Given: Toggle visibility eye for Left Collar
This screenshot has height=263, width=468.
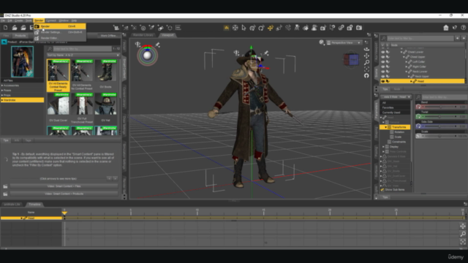Looking at the screenshot, I should coord(383,61).
